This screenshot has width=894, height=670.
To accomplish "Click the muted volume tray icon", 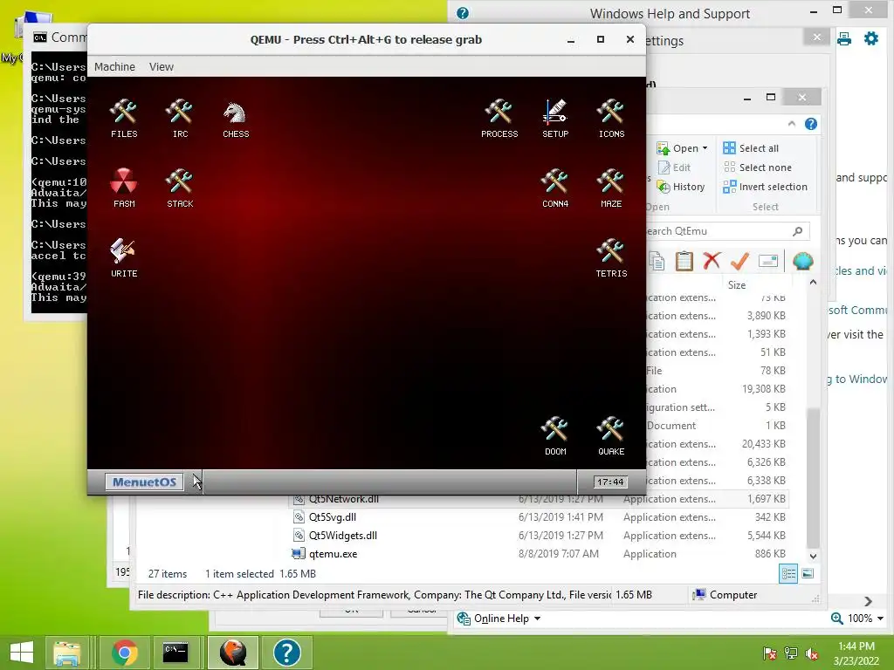I will (812, 654).
